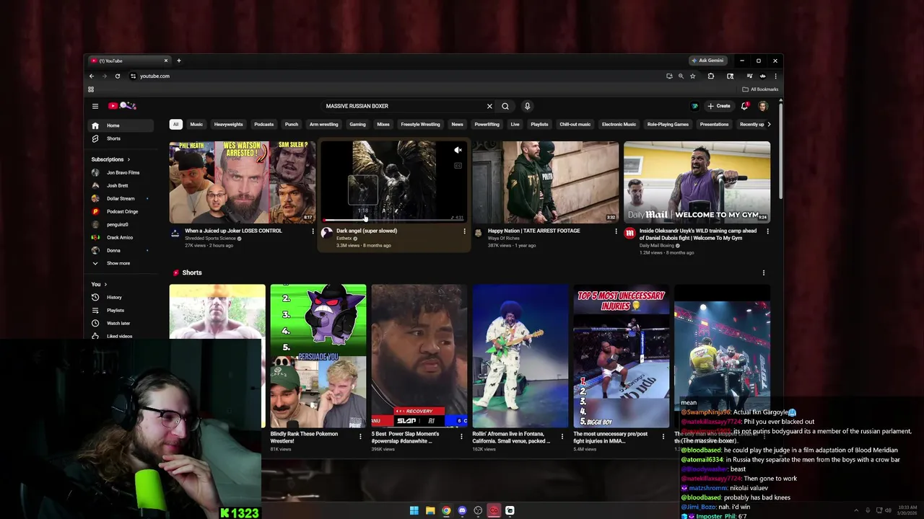
Task: Expand the Subscriptions section chevron
Action: coord(128,159)
